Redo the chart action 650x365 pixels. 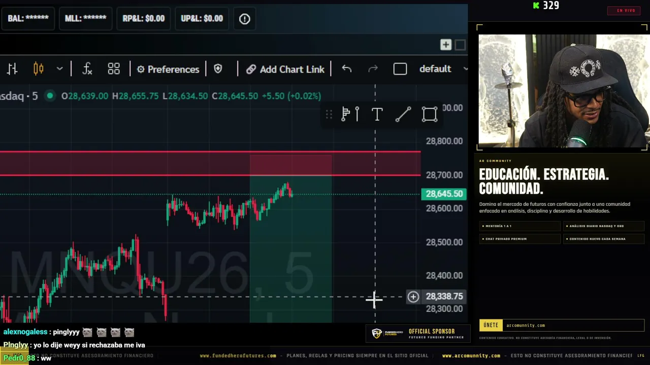point(373,69)
